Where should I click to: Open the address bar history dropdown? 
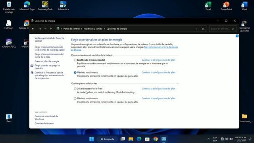pos(196,29)
